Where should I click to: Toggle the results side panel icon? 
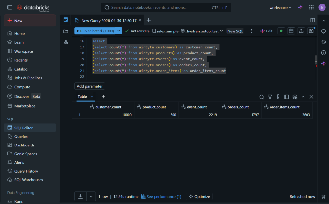286,97
